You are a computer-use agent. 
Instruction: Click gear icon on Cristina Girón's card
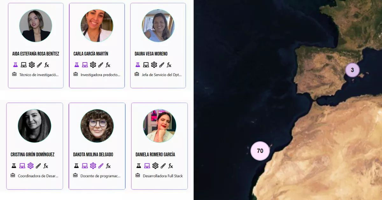point(31,166)
